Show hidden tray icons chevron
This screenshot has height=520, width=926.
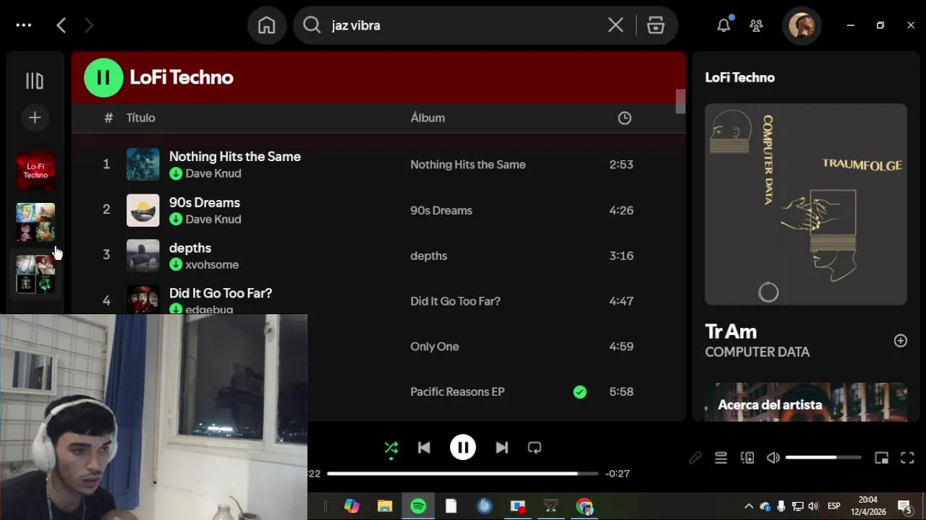749,506
